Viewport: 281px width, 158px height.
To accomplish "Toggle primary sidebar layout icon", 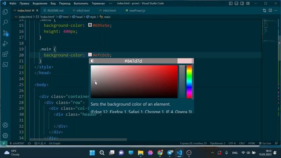I will click(x=231, y=4).
